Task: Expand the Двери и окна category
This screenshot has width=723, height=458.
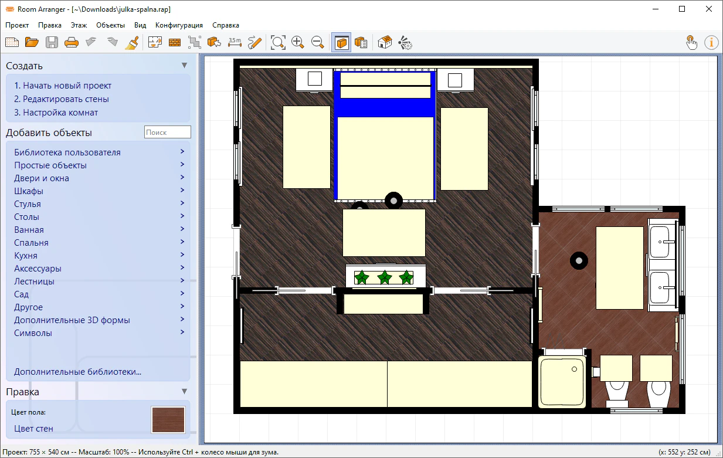Action: click(42, 178)
